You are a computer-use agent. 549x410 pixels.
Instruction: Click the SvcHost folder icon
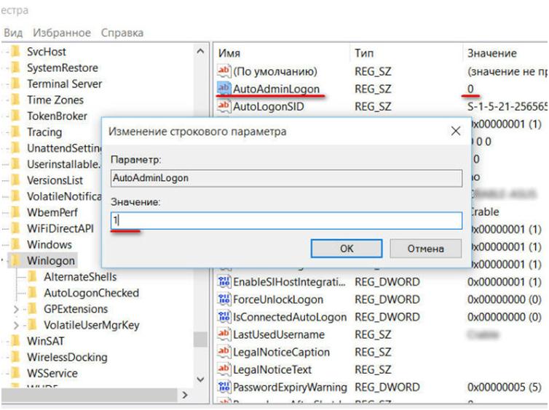(x=15, y=52)
